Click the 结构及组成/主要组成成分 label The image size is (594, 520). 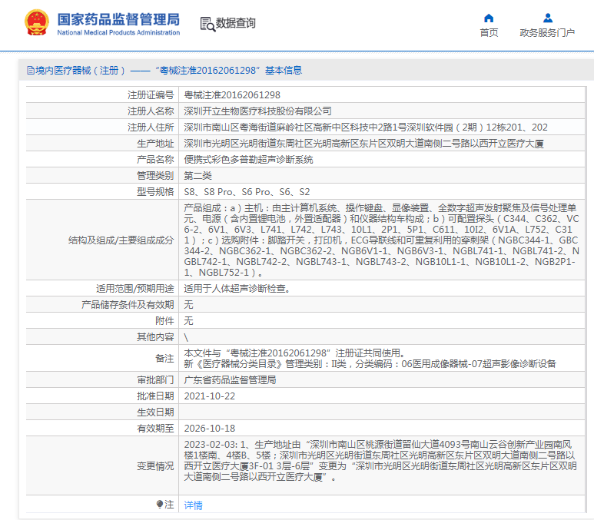(x=121, y=240)
